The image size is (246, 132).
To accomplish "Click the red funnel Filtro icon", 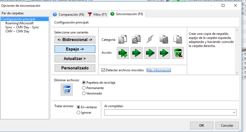I will 90,14.
